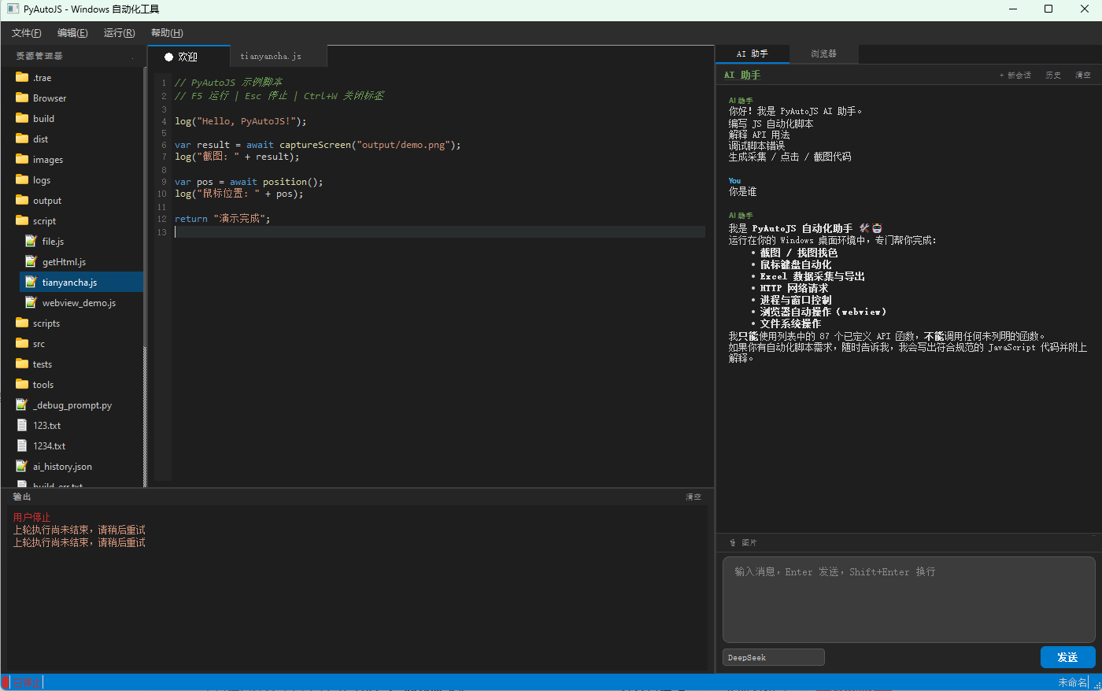Click the 资源管理器 panel header
1102x691 pixels.
coord(39,56)
